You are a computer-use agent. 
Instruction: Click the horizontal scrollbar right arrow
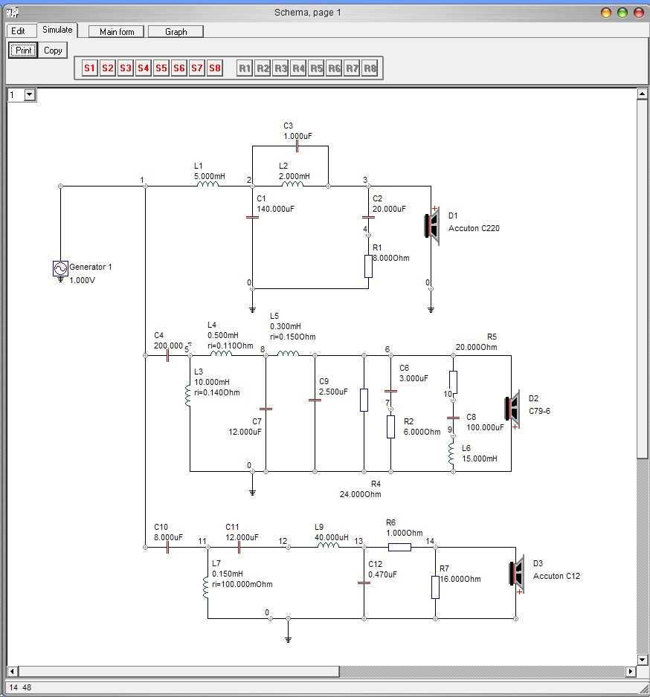coord(631,671)
